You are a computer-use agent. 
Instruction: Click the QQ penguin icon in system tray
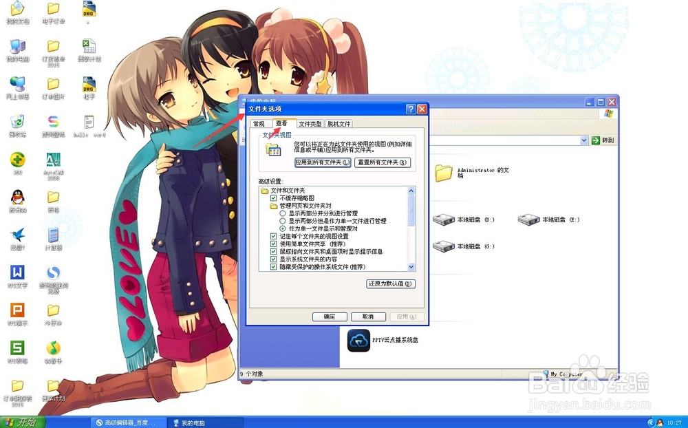coord(660,422)
